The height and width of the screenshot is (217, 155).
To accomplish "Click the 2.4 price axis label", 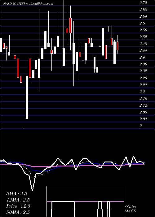I will coord(142,57).
